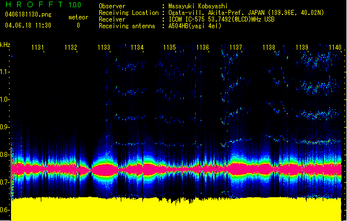Click the 0.9 kHz axis label
Viewport: 347px width, 221px height.
coord(4,127)
